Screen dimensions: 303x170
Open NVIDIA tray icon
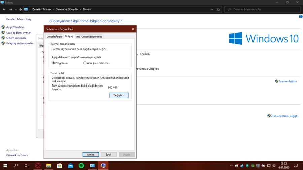pyautogui.click(x=252, y=166)
